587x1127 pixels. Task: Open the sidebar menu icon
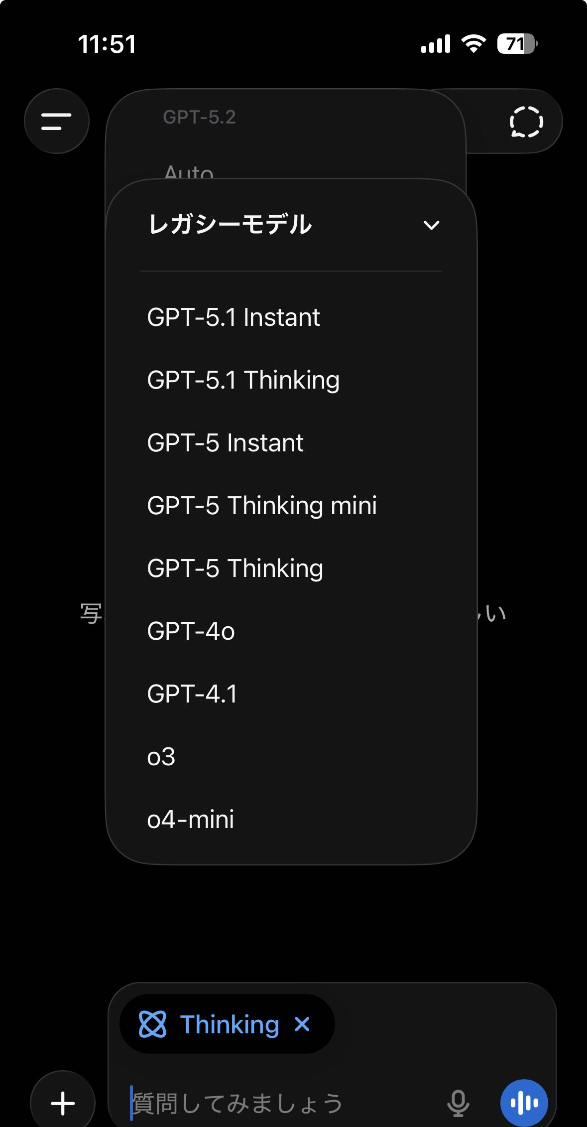pos(56,121)
